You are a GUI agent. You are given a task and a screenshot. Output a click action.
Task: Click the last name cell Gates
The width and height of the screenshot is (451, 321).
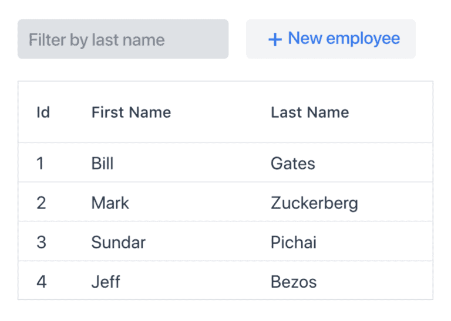292,163
